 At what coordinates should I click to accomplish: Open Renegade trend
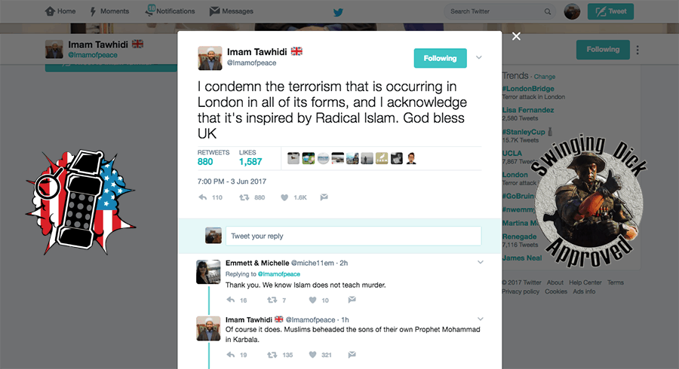(x=519, y=236)
